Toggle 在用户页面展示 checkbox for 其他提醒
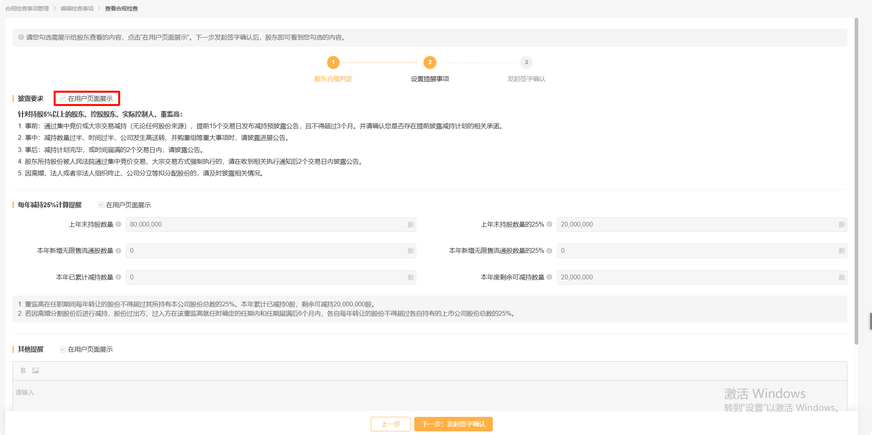The image size is (872, 435). pos(63,350)
